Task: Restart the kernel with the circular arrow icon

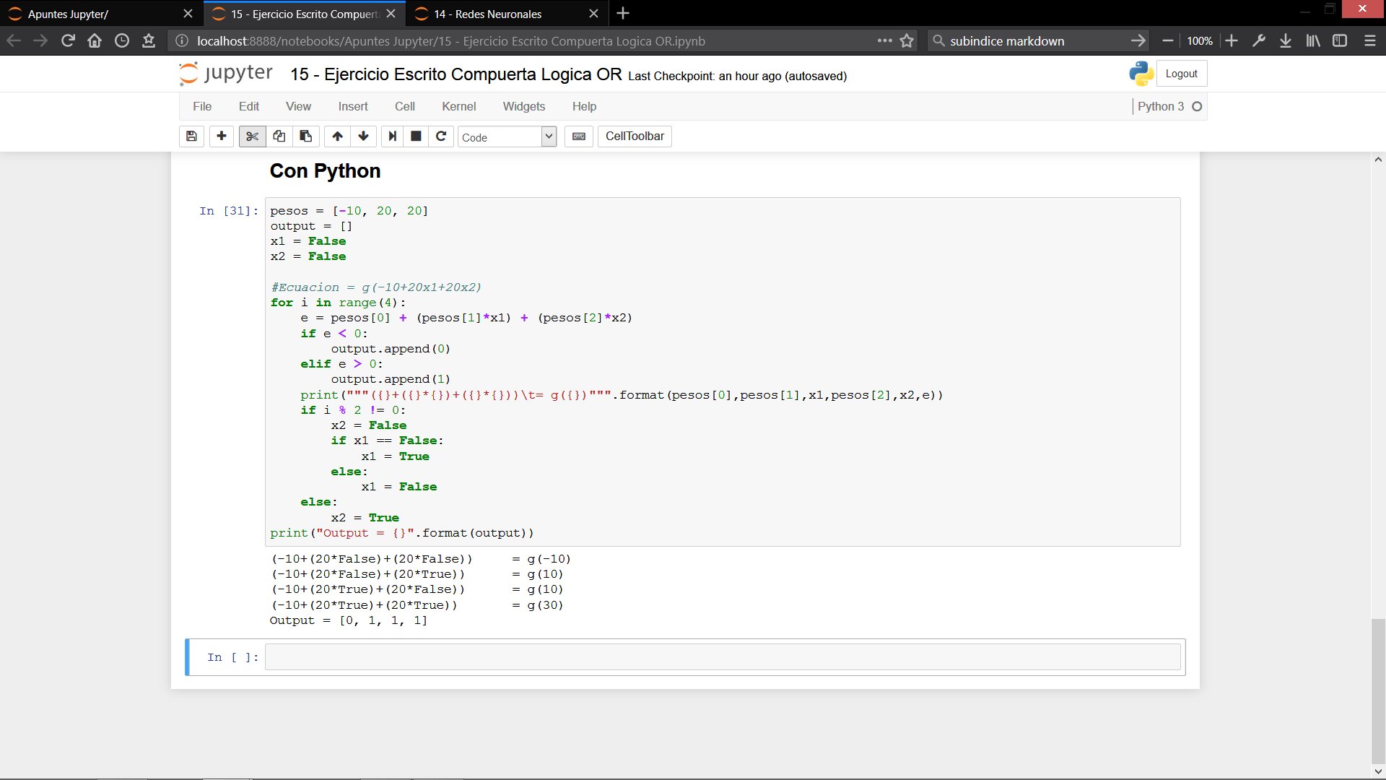Action: pyautogui.click(x=441, y=136)
